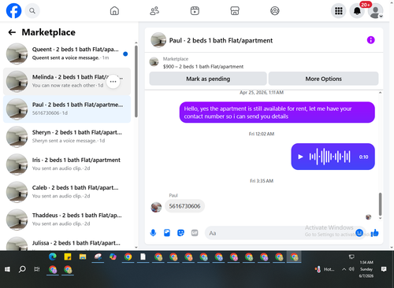Click the volume speaker tray icon
394x288 pixels.
click(351, 269)
